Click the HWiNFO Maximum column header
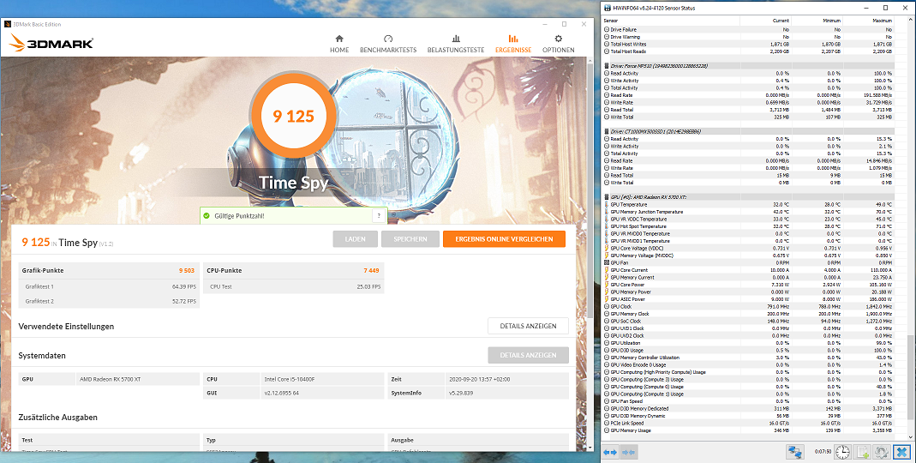Image resolution: width=916 pixels, height=463 pixels. pos(869,21)
